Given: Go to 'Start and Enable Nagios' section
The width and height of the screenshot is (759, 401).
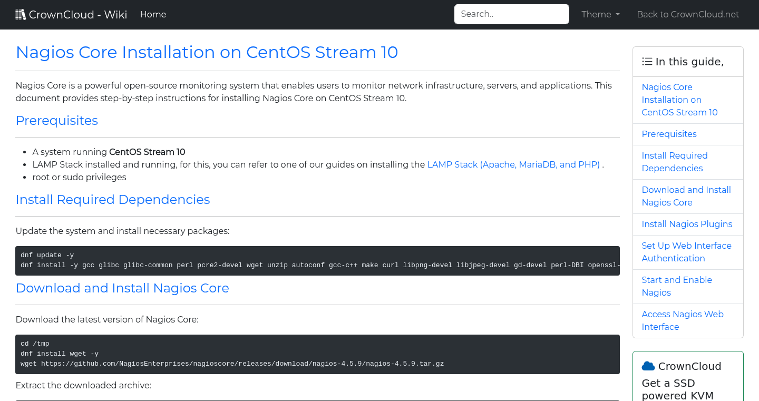Looking at the screenshot, I should point(677,286).
